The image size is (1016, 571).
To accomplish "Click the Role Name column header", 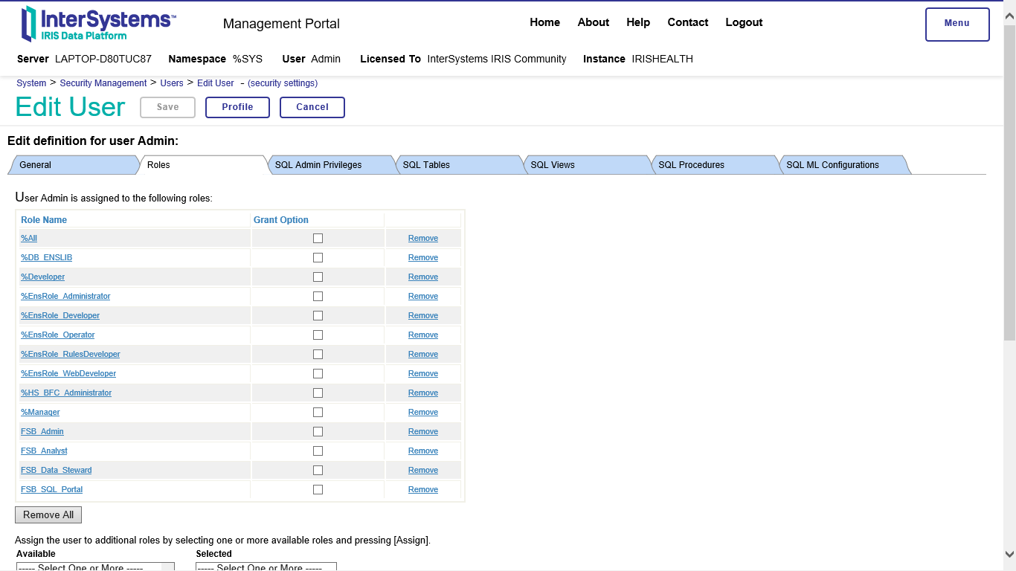I will (x=44, y=220).
